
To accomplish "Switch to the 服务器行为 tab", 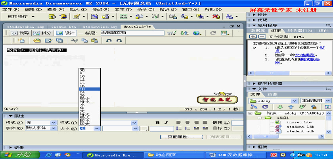I will click(x=299, y=31).
